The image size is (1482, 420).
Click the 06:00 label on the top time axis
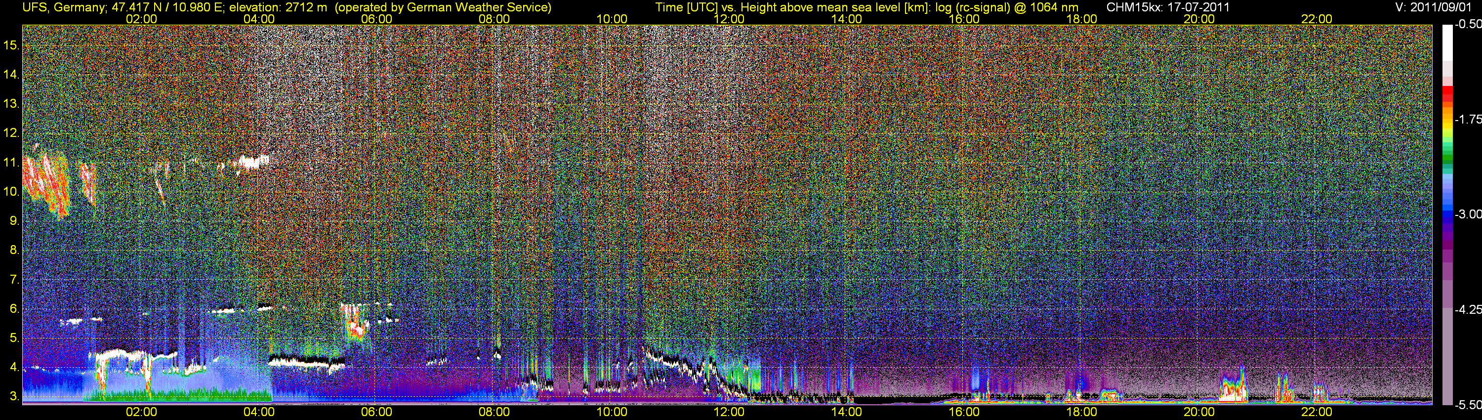tap(376, 19)
